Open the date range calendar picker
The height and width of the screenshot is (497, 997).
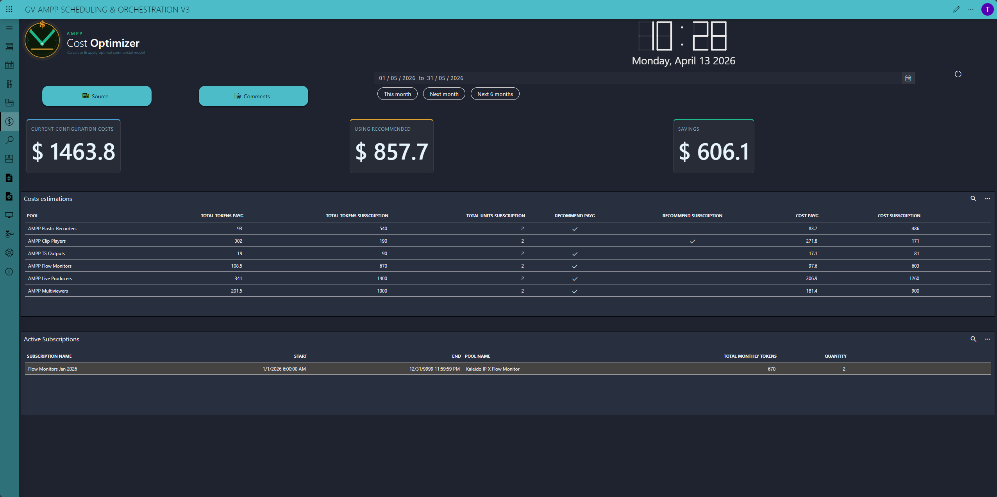click(908, 78)
